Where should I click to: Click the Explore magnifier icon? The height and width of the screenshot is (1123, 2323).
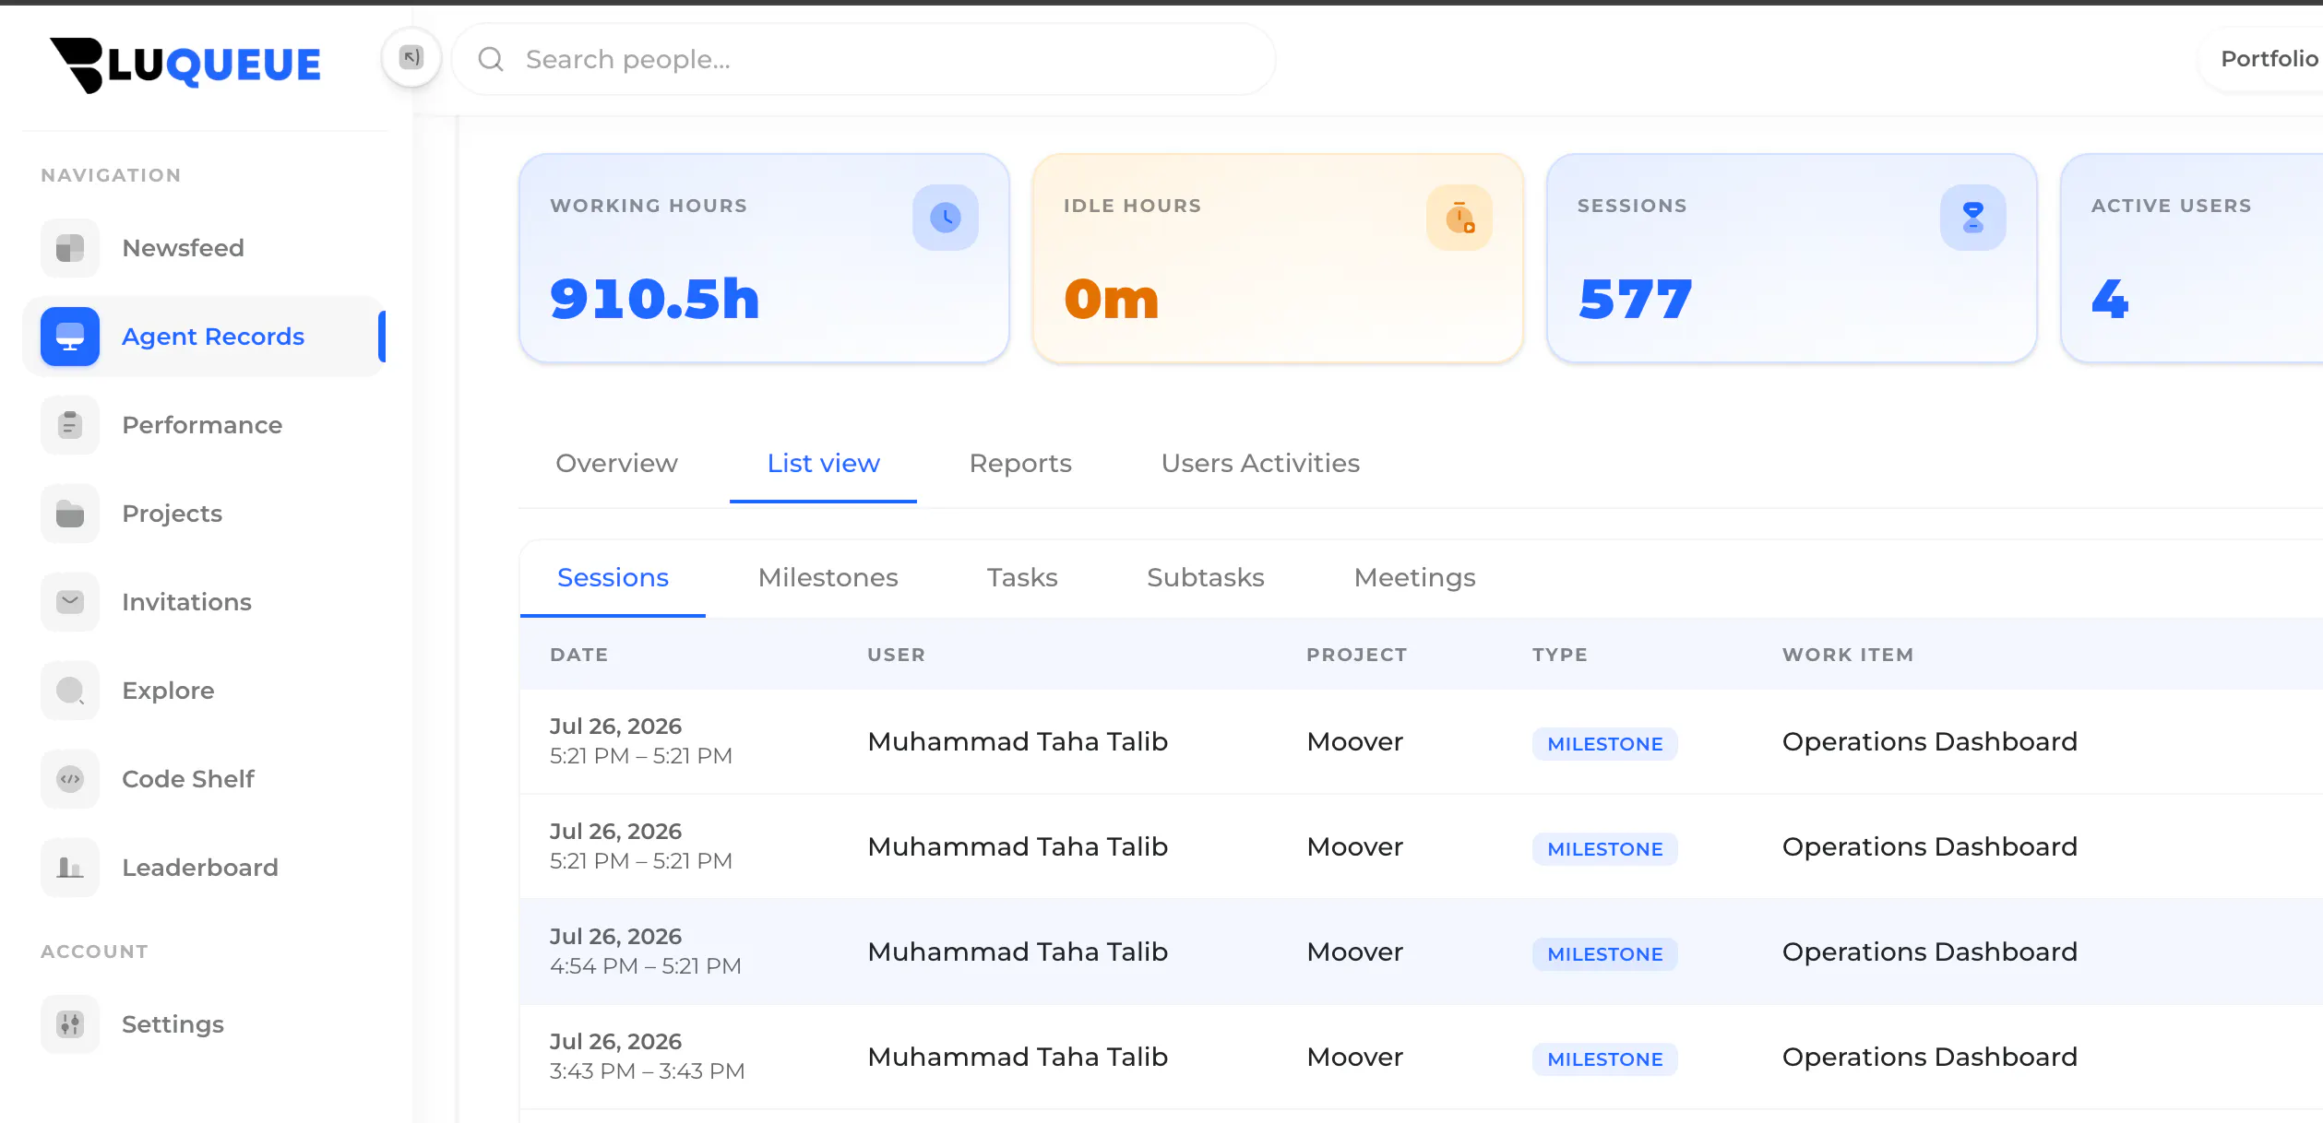(70, 691)
